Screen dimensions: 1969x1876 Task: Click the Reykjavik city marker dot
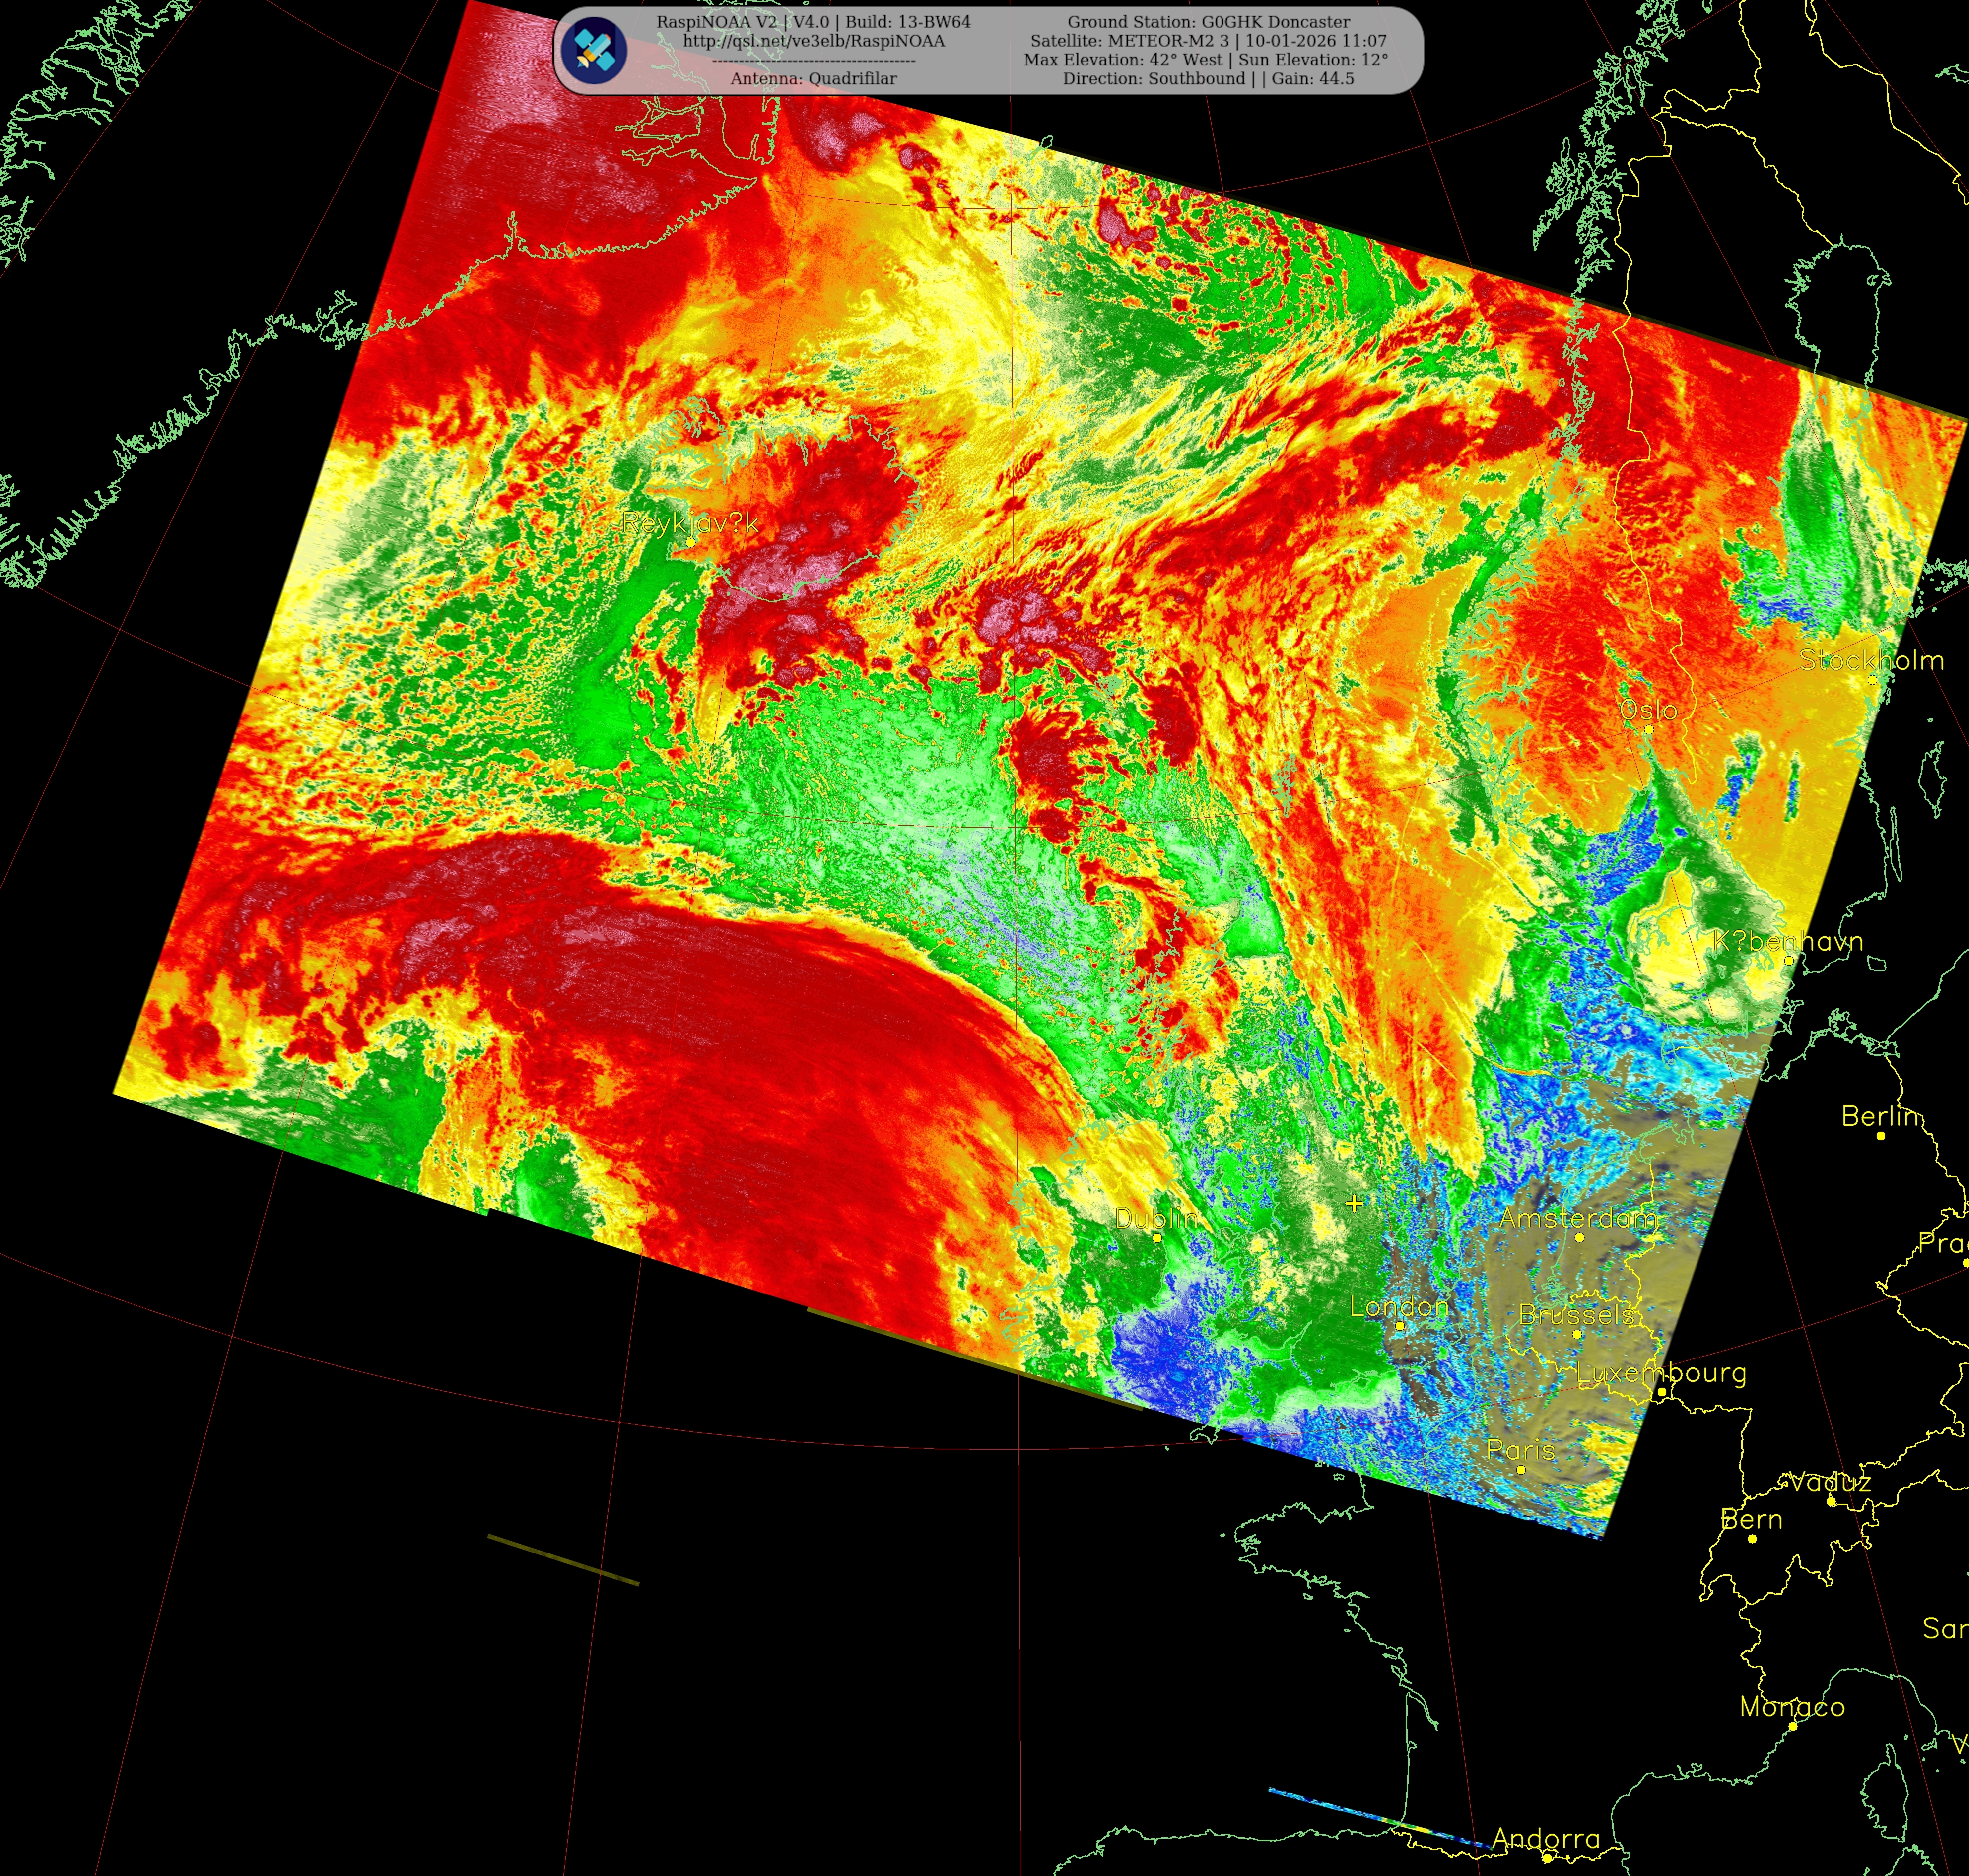click(x=690, y=541)
